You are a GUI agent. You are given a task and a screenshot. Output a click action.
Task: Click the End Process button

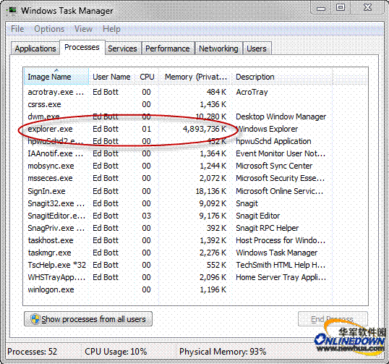[x=333, y=319]
